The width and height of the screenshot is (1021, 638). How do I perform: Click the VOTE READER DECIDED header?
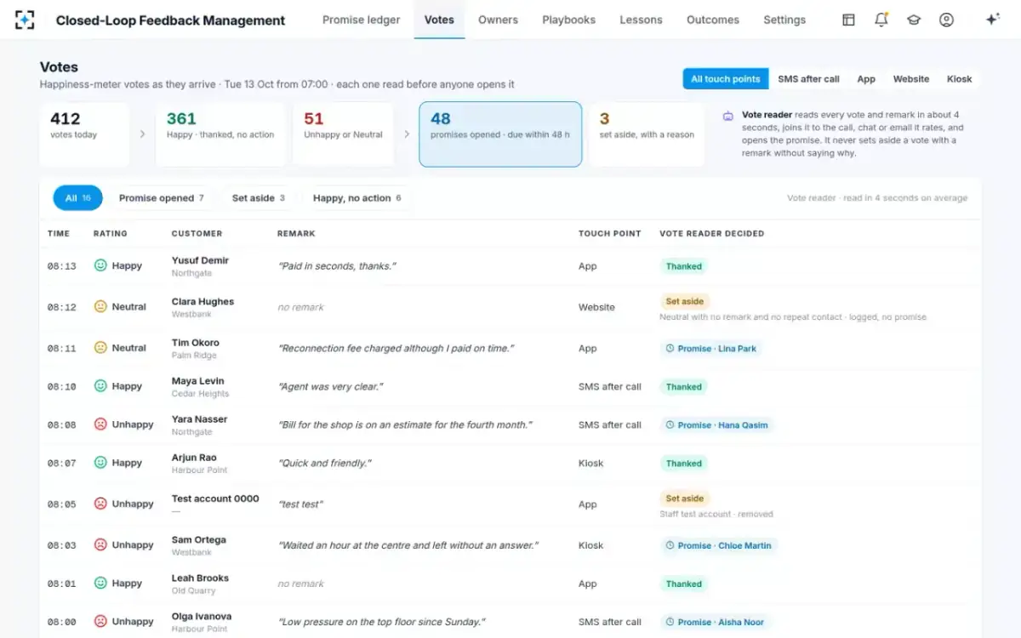[x=712, y=233]
